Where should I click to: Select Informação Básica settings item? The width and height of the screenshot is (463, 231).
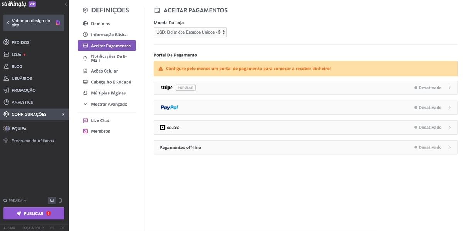pos(109,35)
